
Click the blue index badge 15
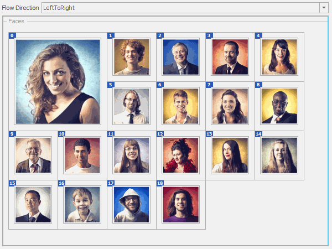12,183
